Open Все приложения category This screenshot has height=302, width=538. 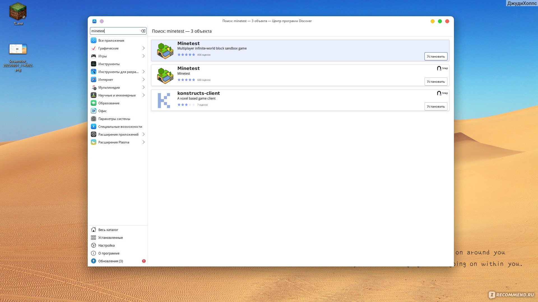pyautogui.click(x=118, y=41)
